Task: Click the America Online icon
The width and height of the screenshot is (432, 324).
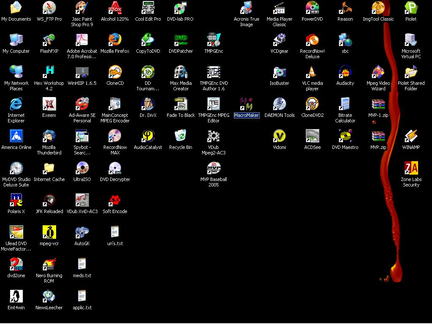Action: 16,136
